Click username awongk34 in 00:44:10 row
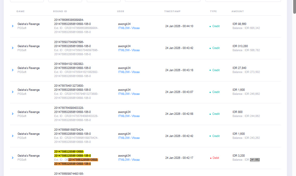 [x=124, y=24]
